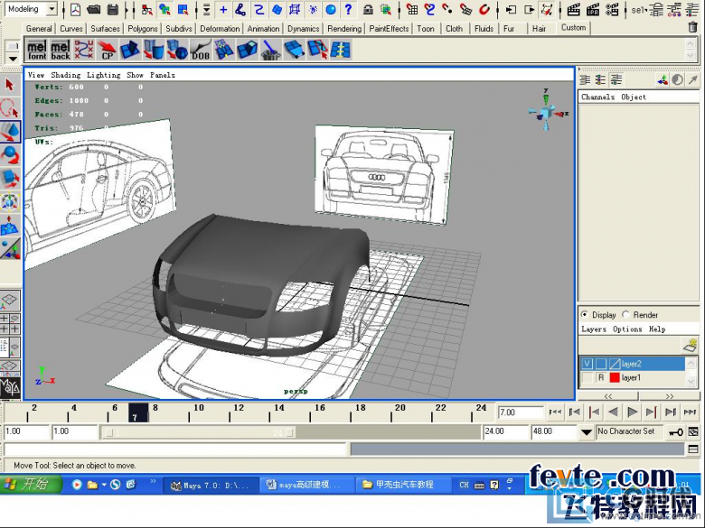Open the viewport Panels menu
The height and width of the screenshot is (528, 705).
pos(163,75)
